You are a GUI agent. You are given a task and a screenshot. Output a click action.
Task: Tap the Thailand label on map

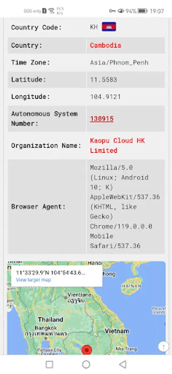click(x=51, y=320)
